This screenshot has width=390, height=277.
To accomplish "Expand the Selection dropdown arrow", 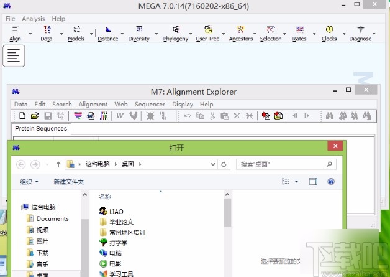I will (x=284, y=34).
